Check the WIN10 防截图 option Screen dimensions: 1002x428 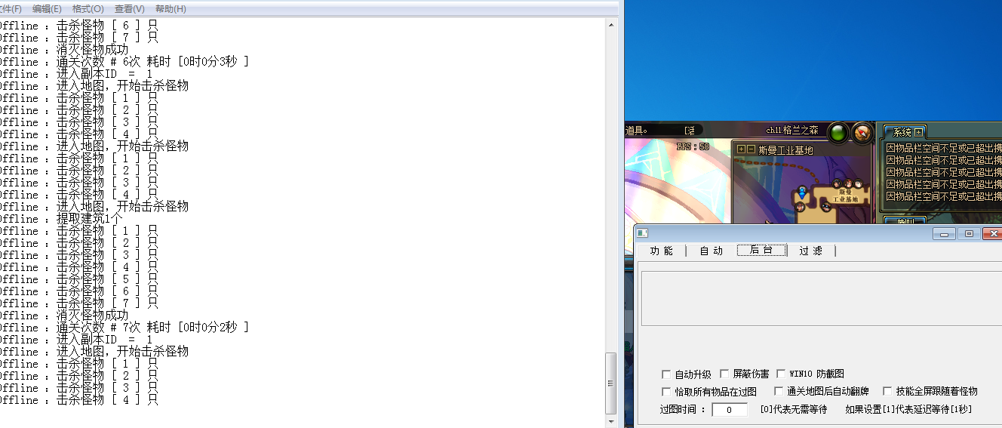click(x=781, y=374)
